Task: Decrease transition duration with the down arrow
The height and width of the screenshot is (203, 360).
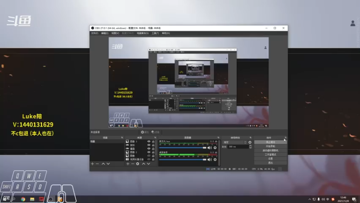Action: tap(250, 148)
